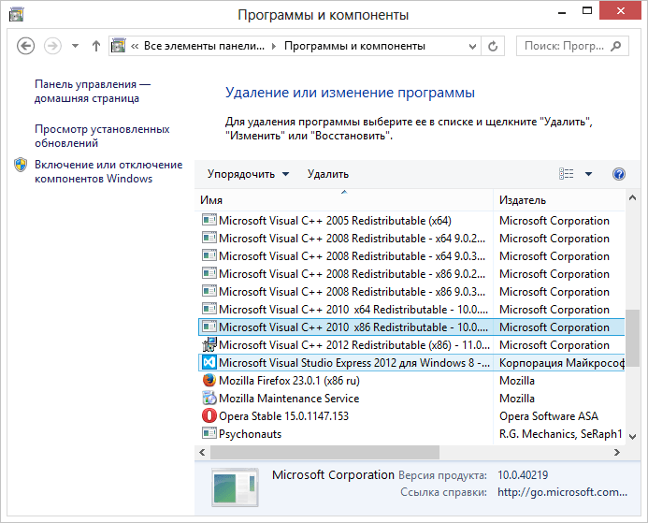
Task: Click the Forward arrow navigation button
Action: pyautogui.click(x=53, y=46)
